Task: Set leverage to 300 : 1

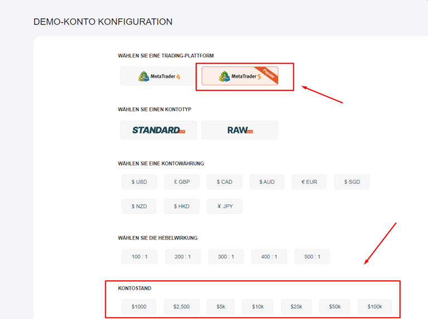Action: [x=226, y=257]
